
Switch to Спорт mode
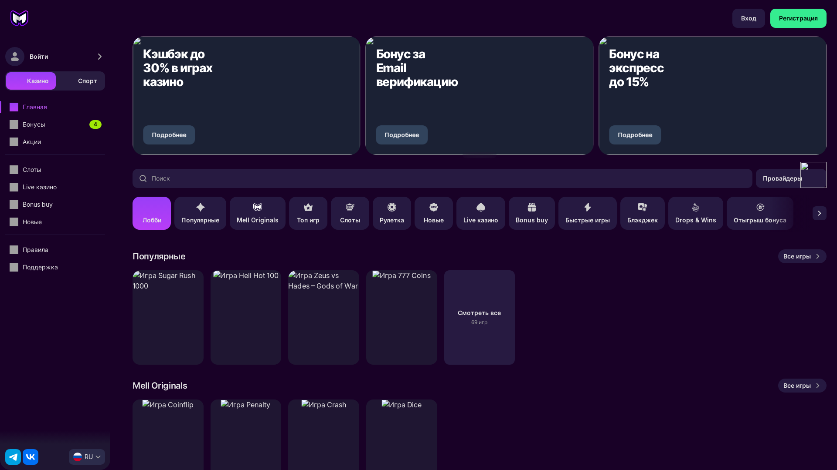point(80,81)
